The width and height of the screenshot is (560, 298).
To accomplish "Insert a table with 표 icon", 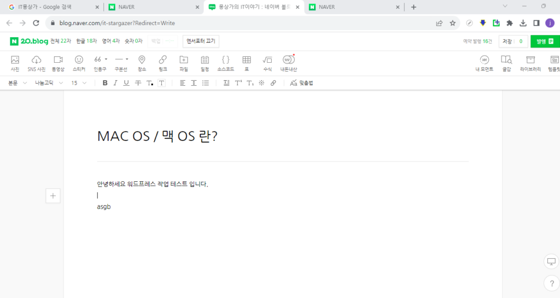I will [247, 63].
